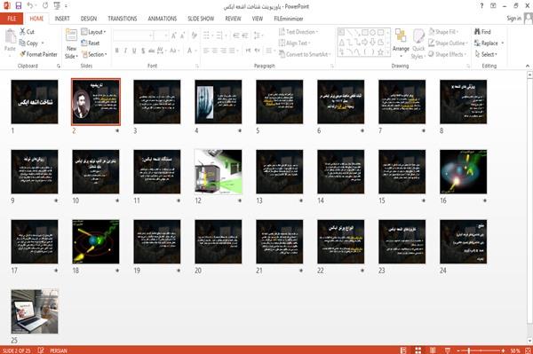
Task: Open the FILE tab
Action: coord(12,19)
